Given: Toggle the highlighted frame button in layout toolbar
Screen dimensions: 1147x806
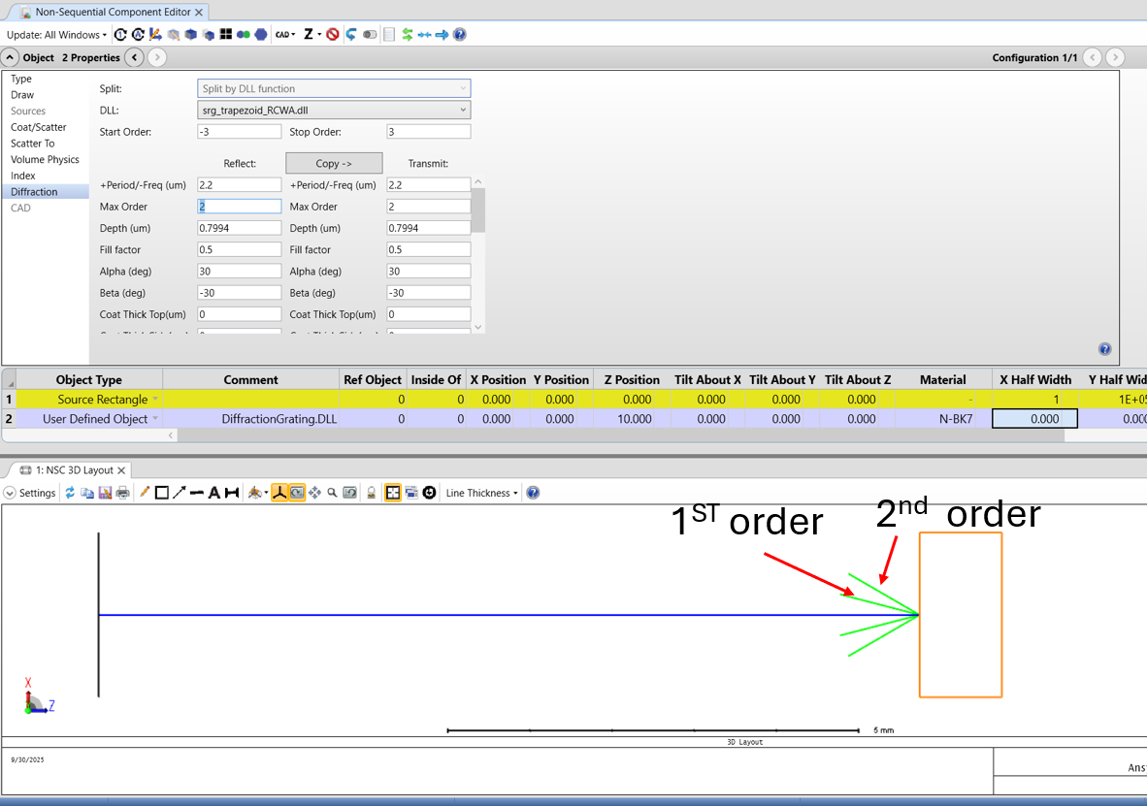Looking at the screenshot, I should 393,493.
